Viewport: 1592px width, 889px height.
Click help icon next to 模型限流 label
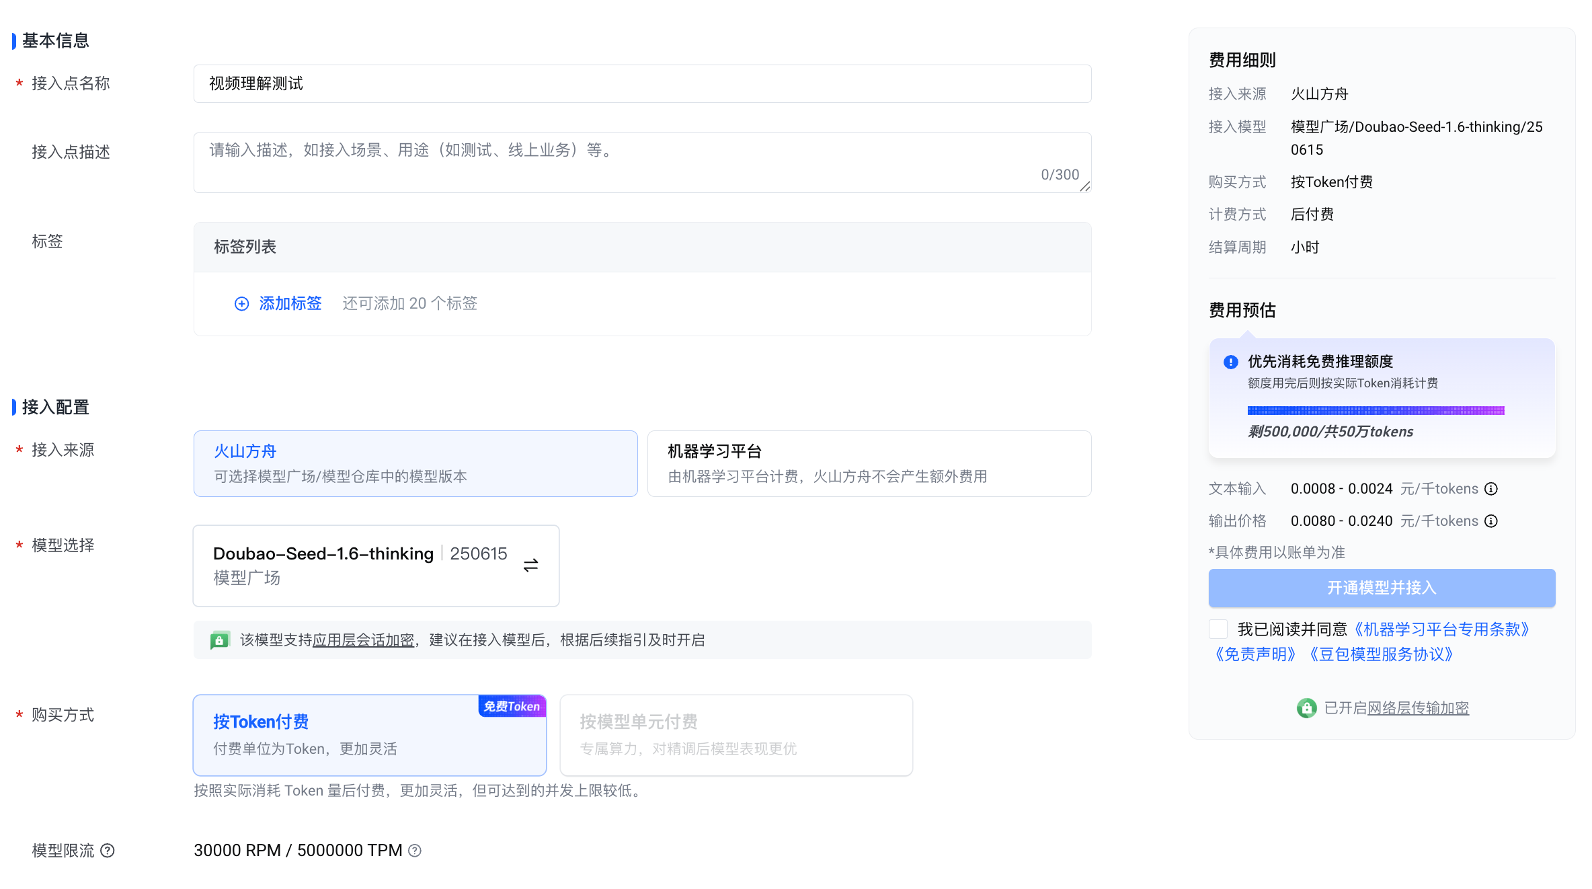[108, 851]
